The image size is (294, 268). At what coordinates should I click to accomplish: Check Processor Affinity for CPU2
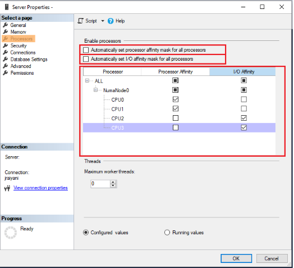(x=176, y=118)
